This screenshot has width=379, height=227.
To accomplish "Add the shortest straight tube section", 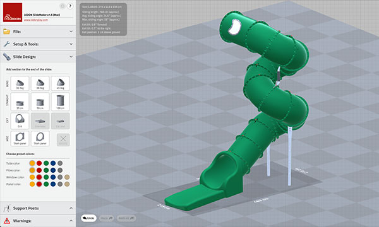I will coord(20,102).
